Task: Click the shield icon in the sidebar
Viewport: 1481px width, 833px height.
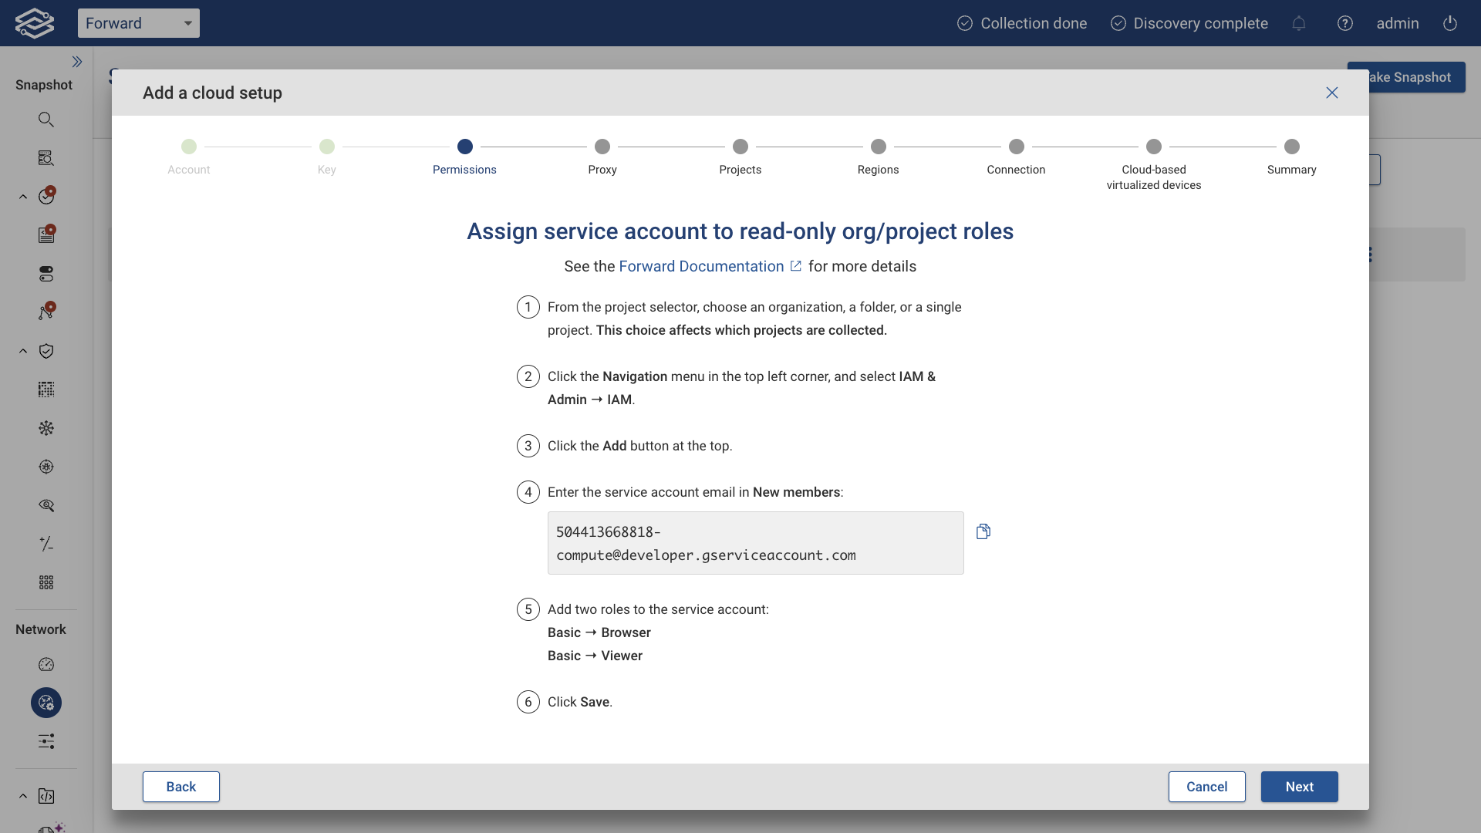Action: pos(46,351)
